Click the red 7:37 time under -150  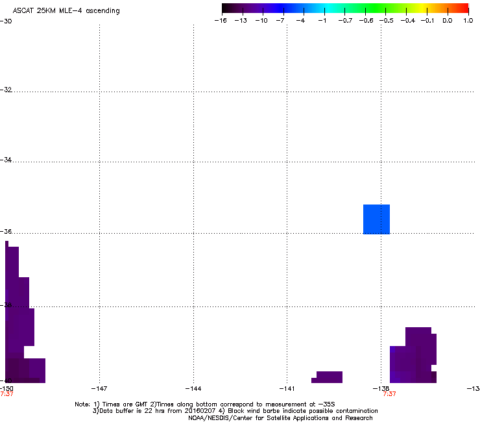pyautogui.click(x=6, y=394)
